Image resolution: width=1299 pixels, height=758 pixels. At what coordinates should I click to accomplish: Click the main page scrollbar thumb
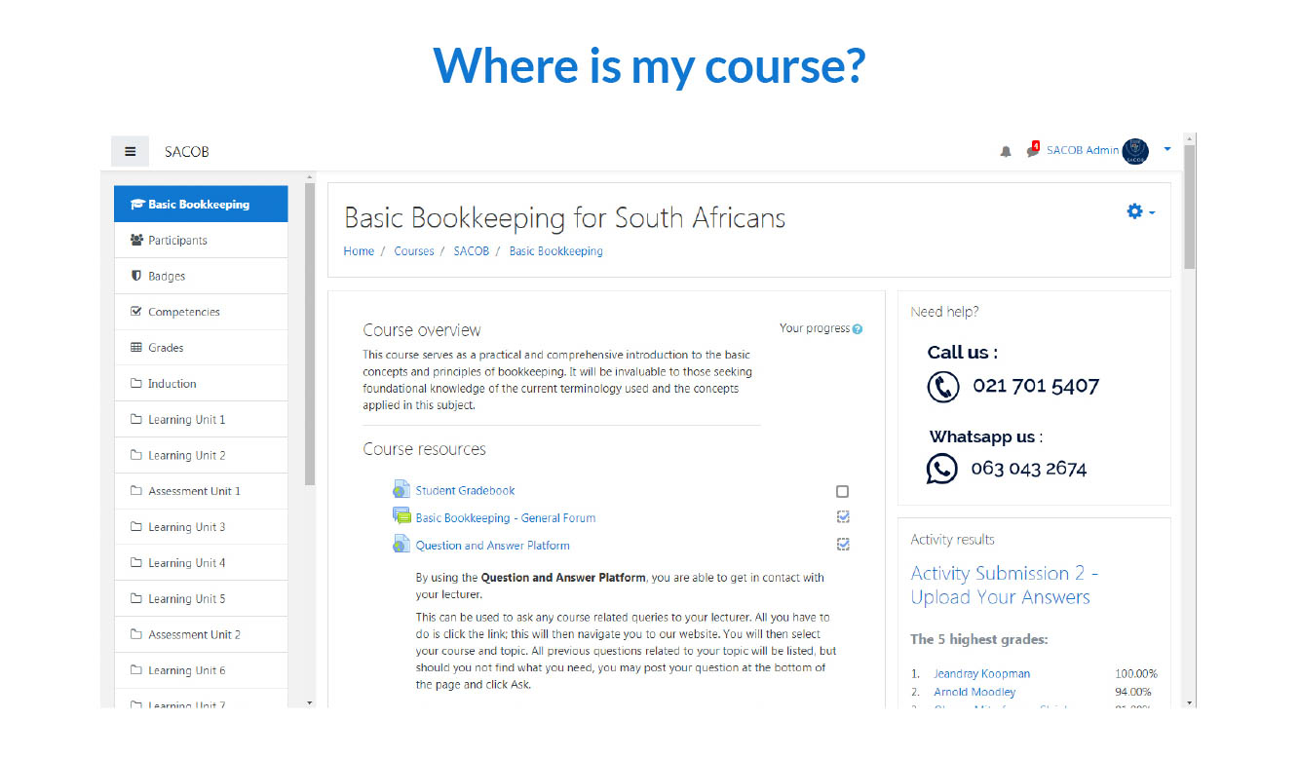pyautogui.click(x=1189, y=208)
